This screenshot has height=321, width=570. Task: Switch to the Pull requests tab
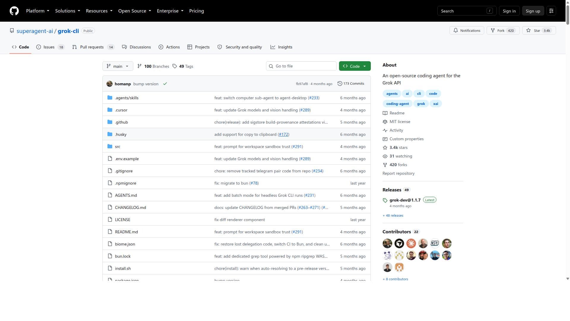click(93, 47)
